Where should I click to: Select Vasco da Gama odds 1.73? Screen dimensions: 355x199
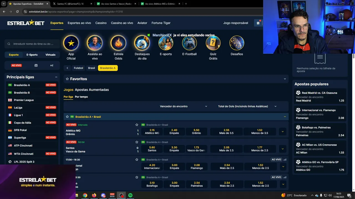(x=196, y=149)
